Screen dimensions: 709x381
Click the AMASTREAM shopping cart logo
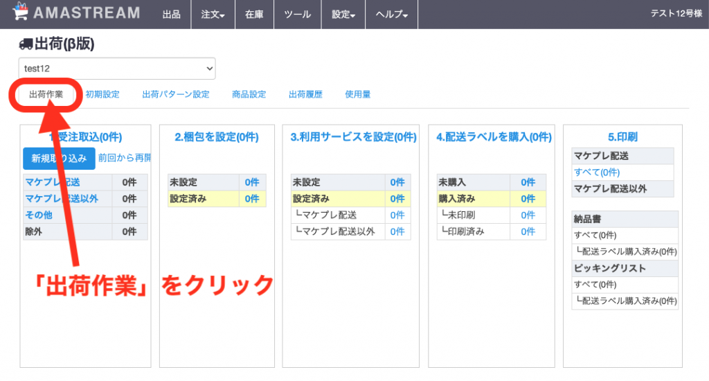pyautogui.click(x=76, y=12)
